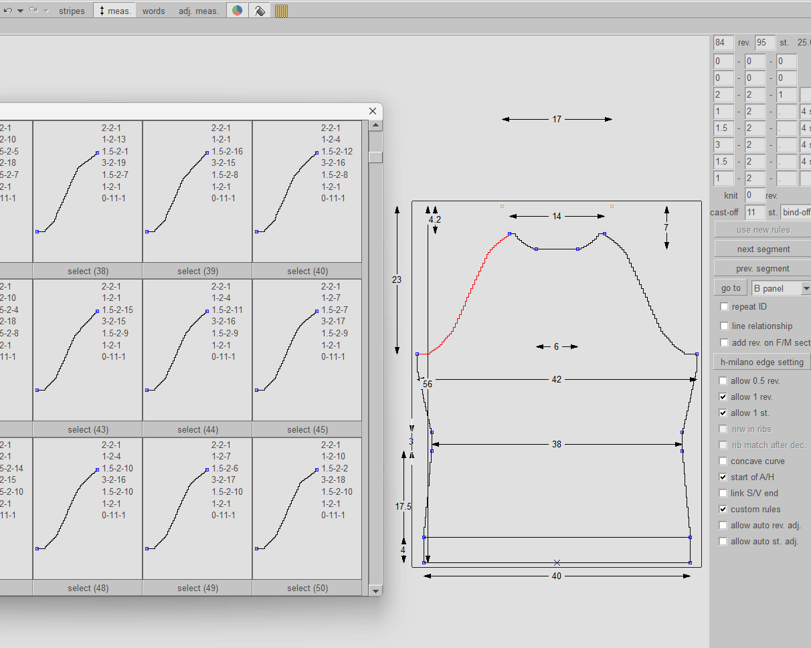Click scroll down arrow in curve dialog

tap(375, 590)
